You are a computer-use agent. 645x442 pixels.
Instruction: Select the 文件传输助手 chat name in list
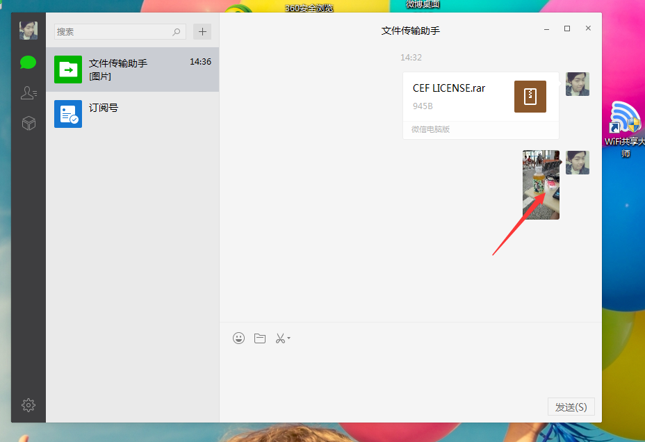[118, 63]
